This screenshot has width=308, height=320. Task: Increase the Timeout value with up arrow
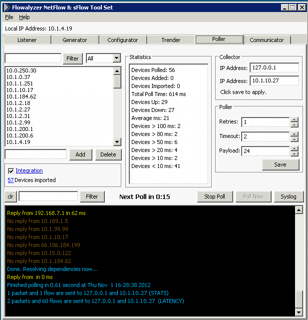coord(295,134)
